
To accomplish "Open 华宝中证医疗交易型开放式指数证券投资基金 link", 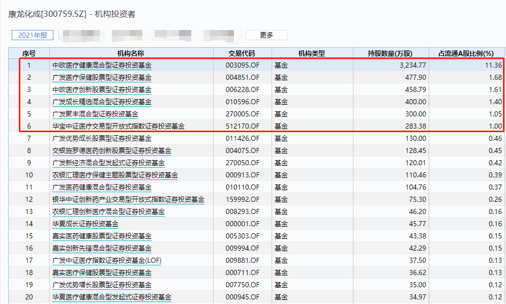I will coord(118,126).
